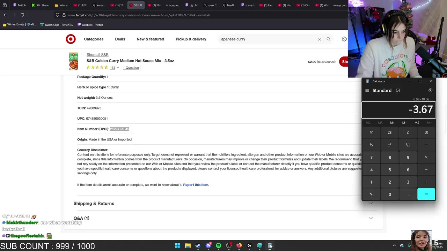Click the product thumbnail of Golden Curry

tap(73, 61)
